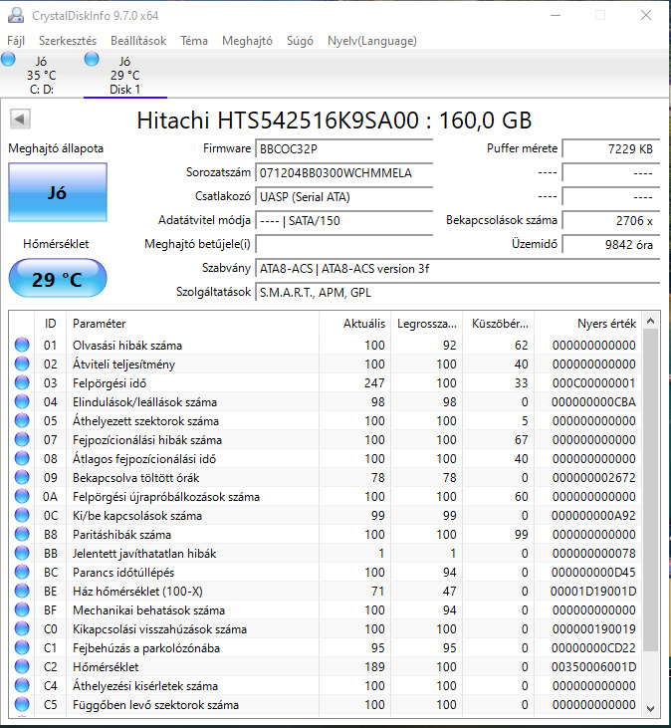This screenshot has height=728, width=671.
Task: Click the status orb for Felpörgési idő
Action: click(22, 383)
